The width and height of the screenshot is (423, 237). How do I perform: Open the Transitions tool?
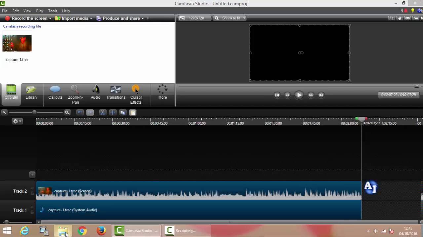116,93
